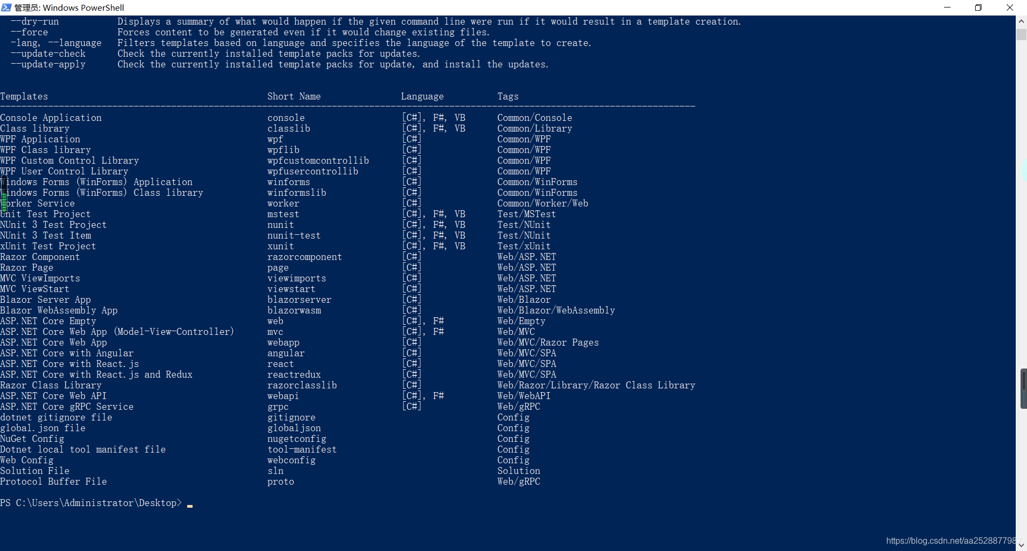This screenshot has height=551, width=1027.
Task: Click the 'wpflib' short name
Action: pos(283,150)
